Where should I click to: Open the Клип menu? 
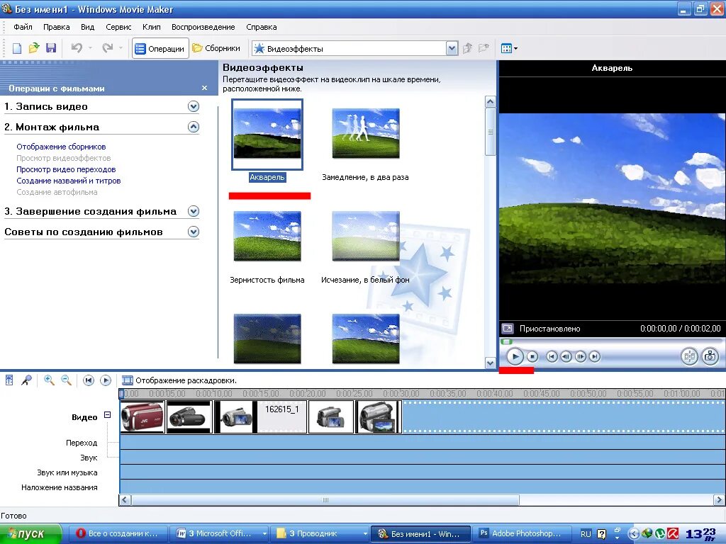pos(152,27)
